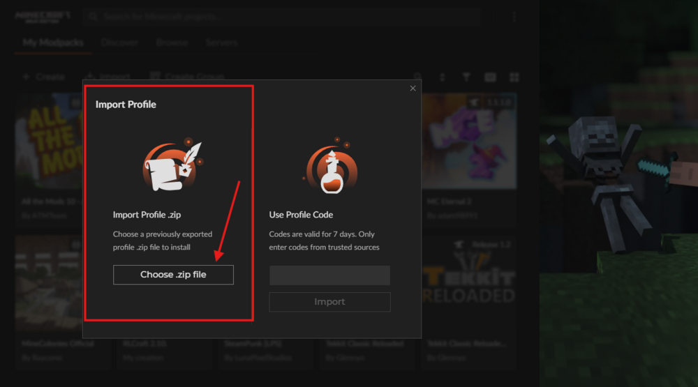Switch to the My Modpacks tab

click(x=52, y=43)
